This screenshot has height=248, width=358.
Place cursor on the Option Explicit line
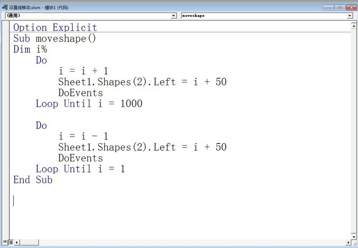click(x=55, y=28)
